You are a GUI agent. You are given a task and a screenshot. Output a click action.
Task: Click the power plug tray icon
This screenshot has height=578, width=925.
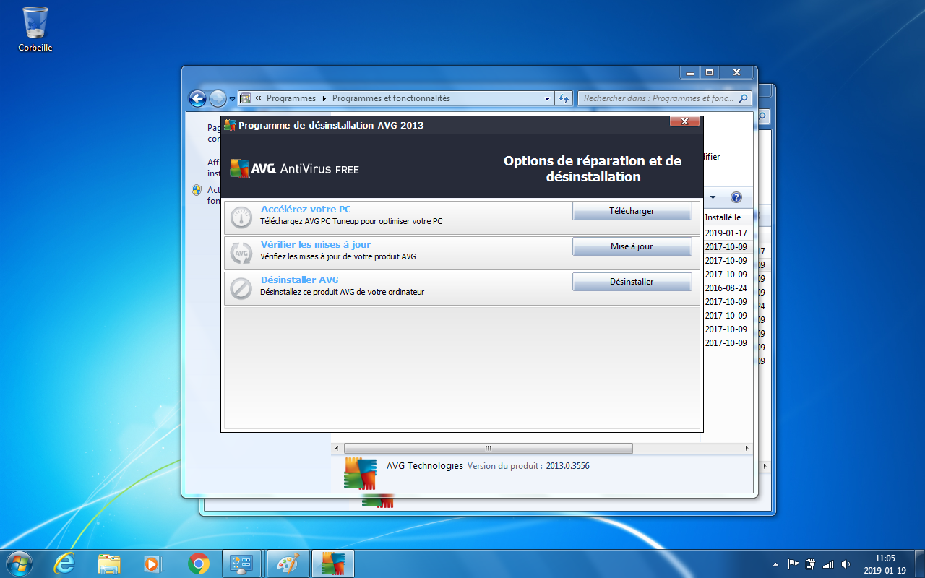(x=810, y=564)
